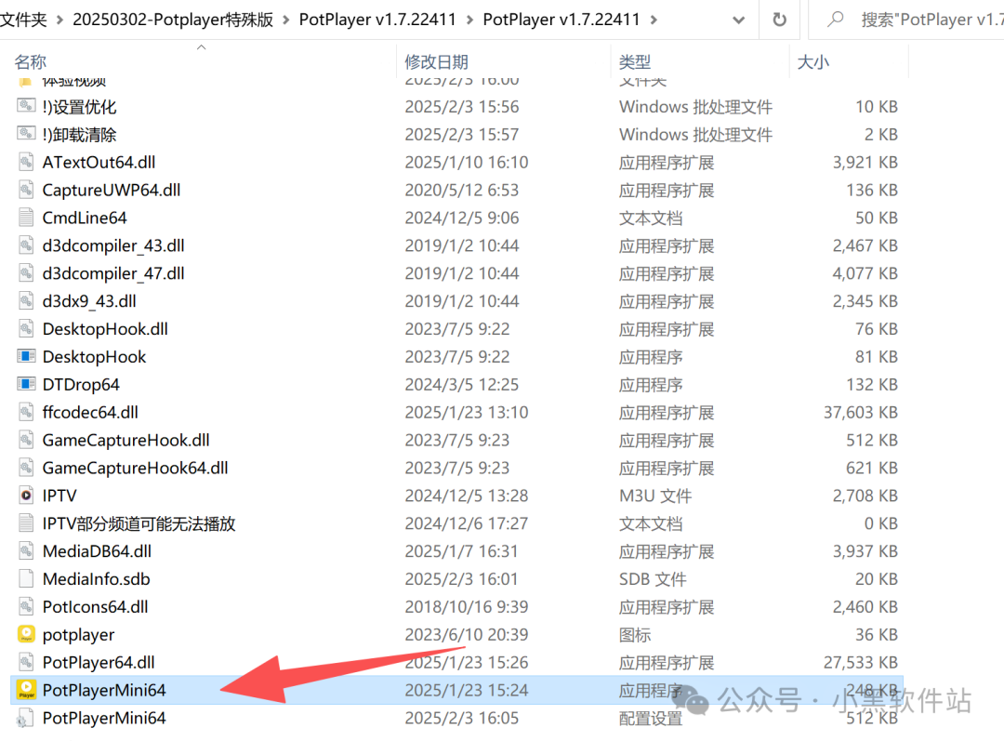Expand the chevron after the last breadcrumb segment
This screenshot has width=1004, height=741.
(654, 20)
